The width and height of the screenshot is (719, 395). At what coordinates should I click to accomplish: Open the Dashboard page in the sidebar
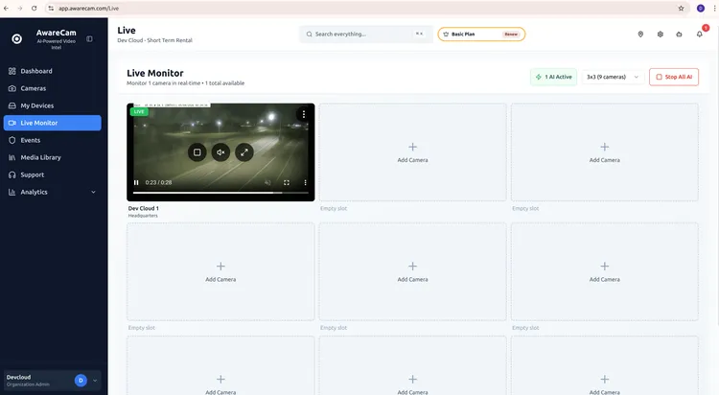(53, 71)
